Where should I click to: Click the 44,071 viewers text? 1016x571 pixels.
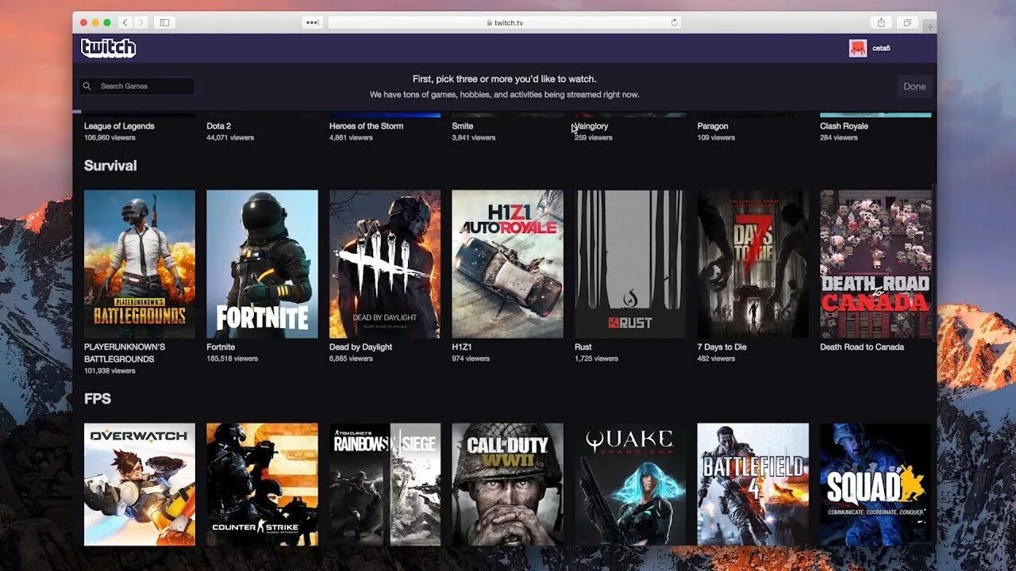[x=230, y=137]
